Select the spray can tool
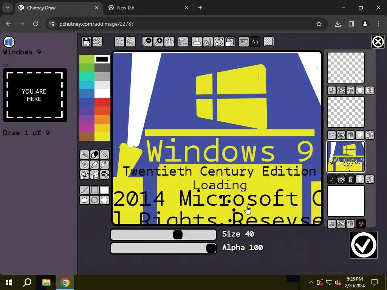Screen dimensions: 387x290 point(94,174)
